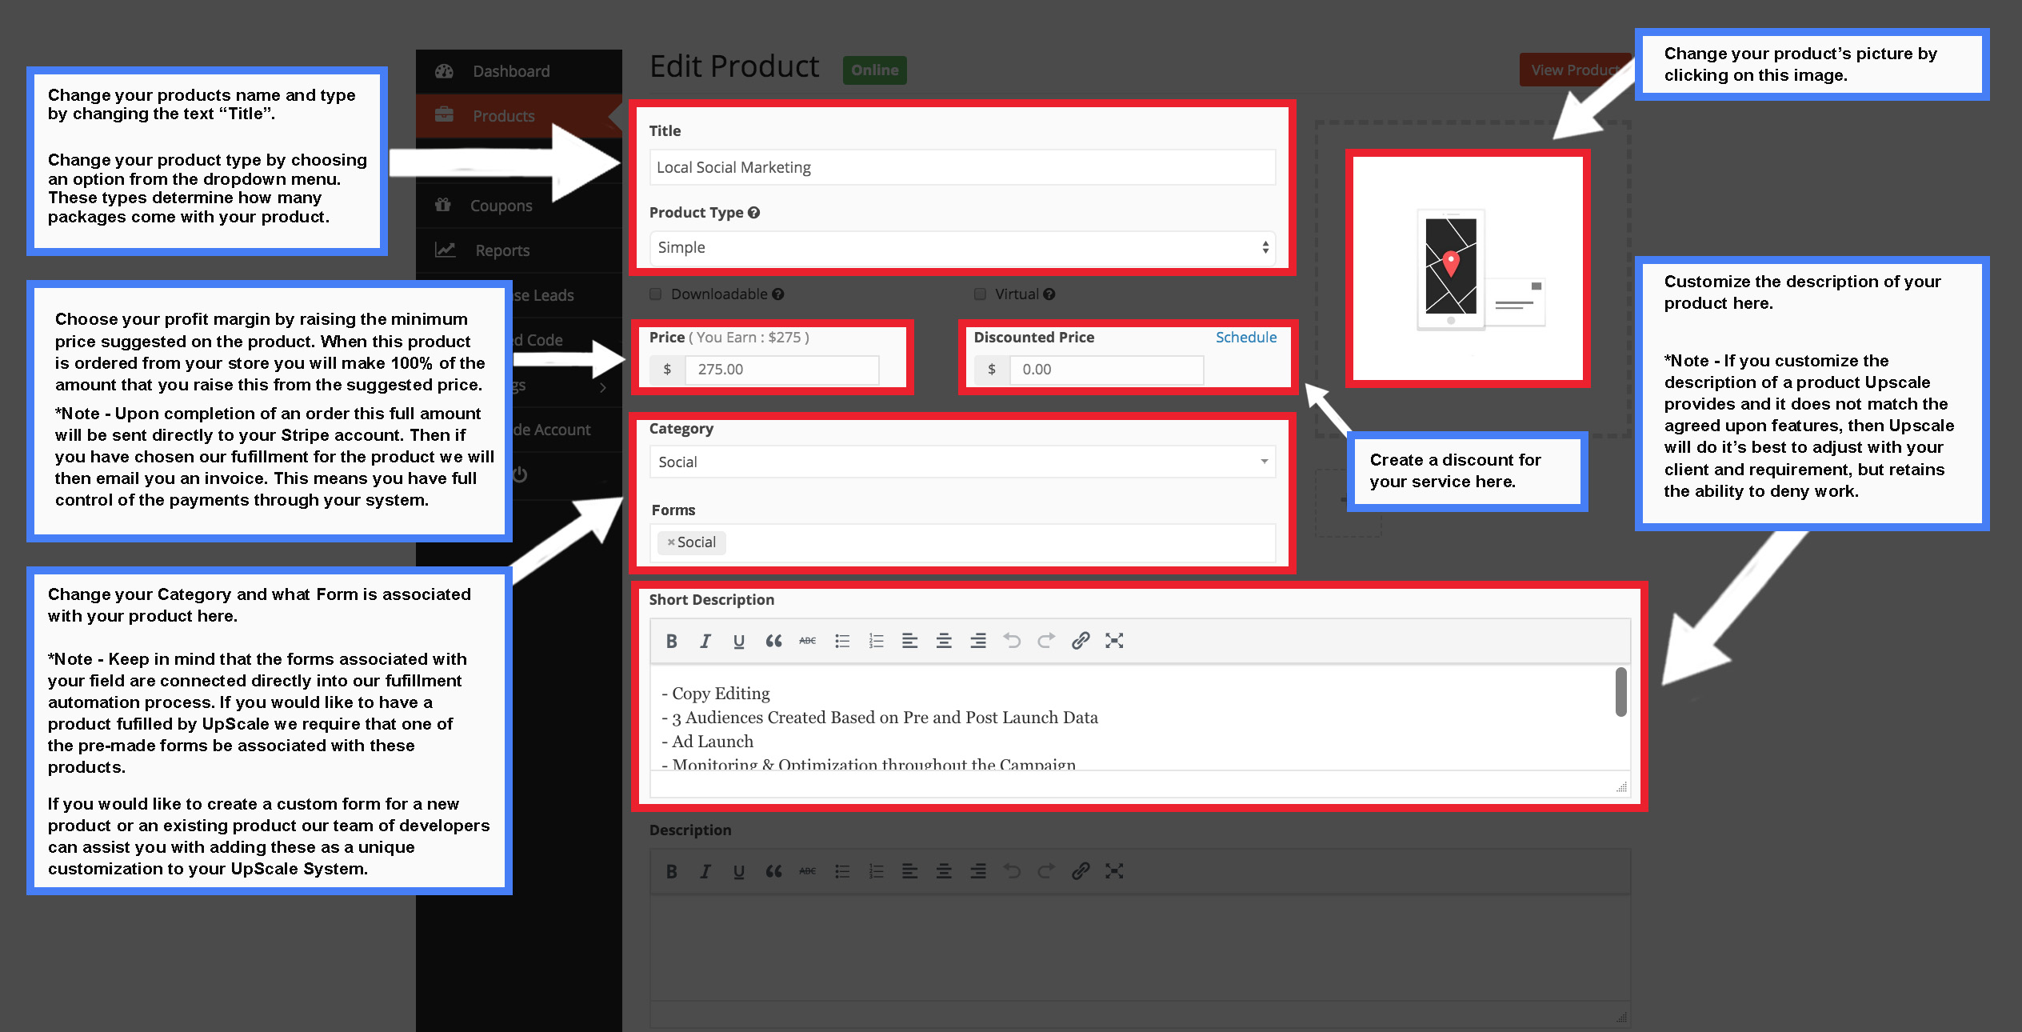Open Reports in the sidebar menu
The height and width of the screenshot is (1032, 2022).
click(502, 250)
